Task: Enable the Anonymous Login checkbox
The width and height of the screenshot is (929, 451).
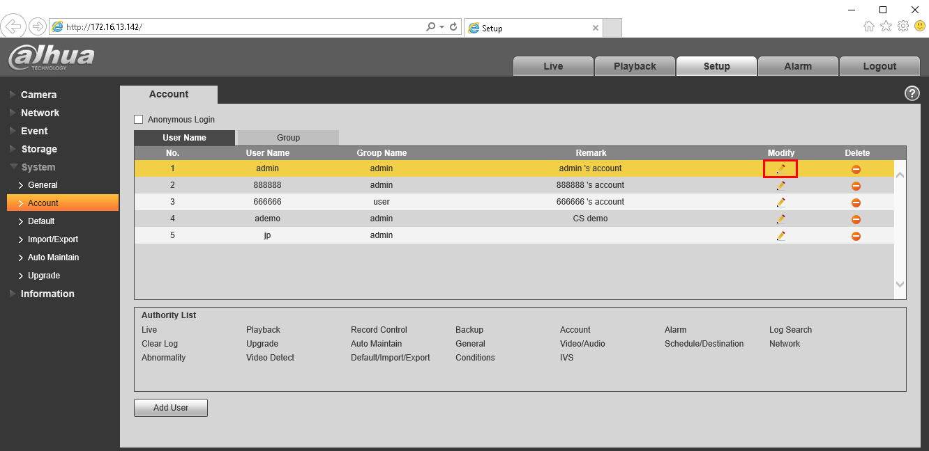Action: click(x=138, y=120)
